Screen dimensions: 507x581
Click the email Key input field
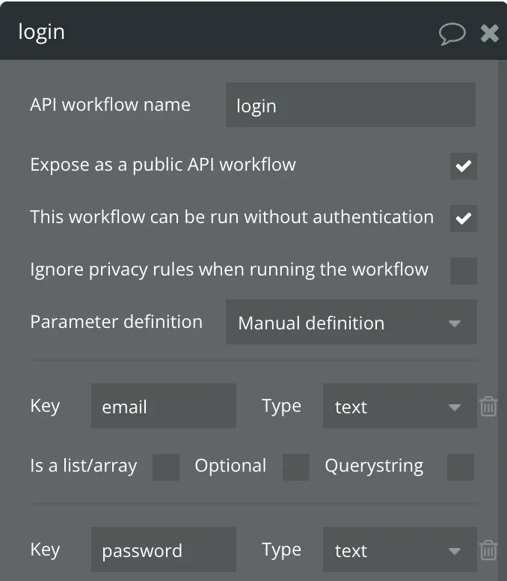[164, 406]
